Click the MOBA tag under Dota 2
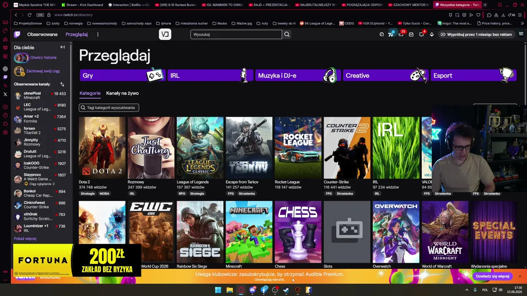 point(104,194)
